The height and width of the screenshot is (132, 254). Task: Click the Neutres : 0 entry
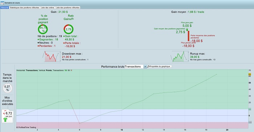point(45,43)
